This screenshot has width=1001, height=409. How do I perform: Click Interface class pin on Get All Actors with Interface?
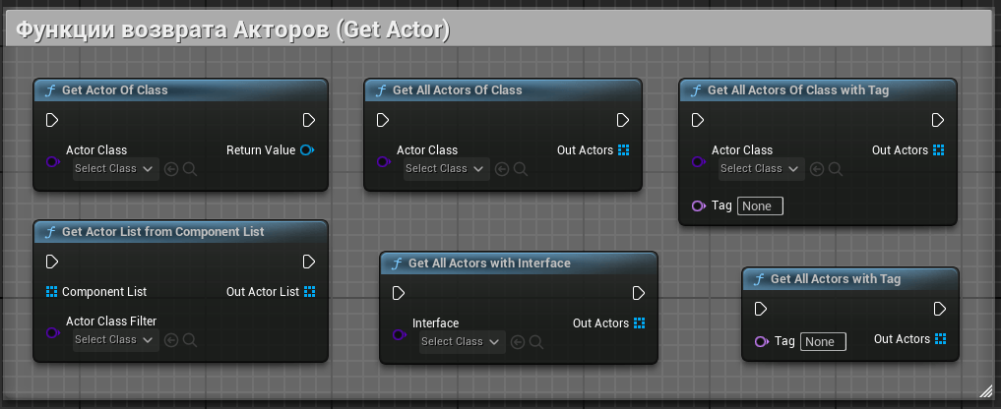pyautogui.click(x=399, y=334)
